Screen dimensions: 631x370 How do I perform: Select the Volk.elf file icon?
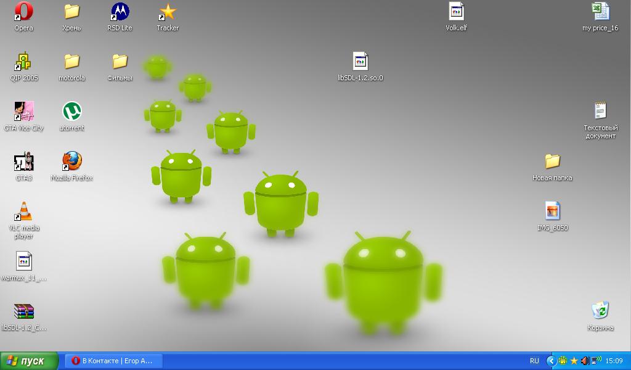(457, 12)
